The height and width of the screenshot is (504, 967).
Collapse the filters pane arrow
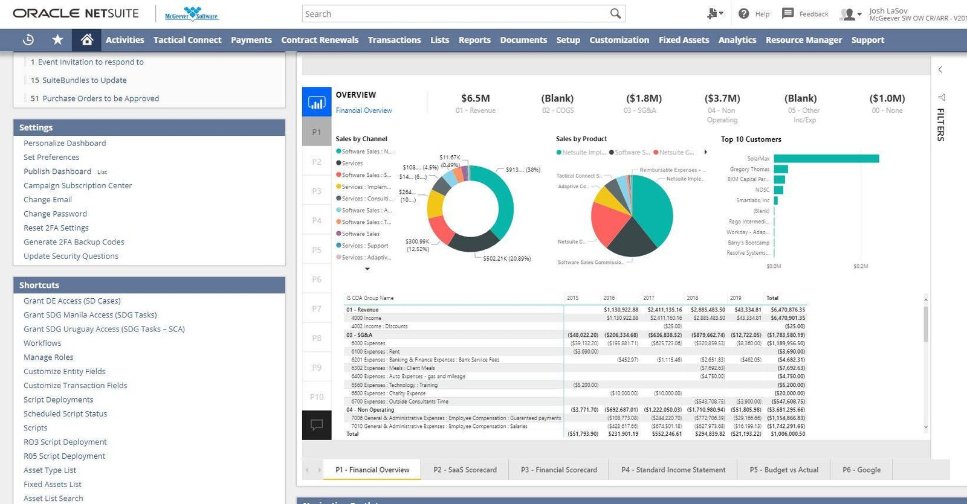click(x=940, y=69)
